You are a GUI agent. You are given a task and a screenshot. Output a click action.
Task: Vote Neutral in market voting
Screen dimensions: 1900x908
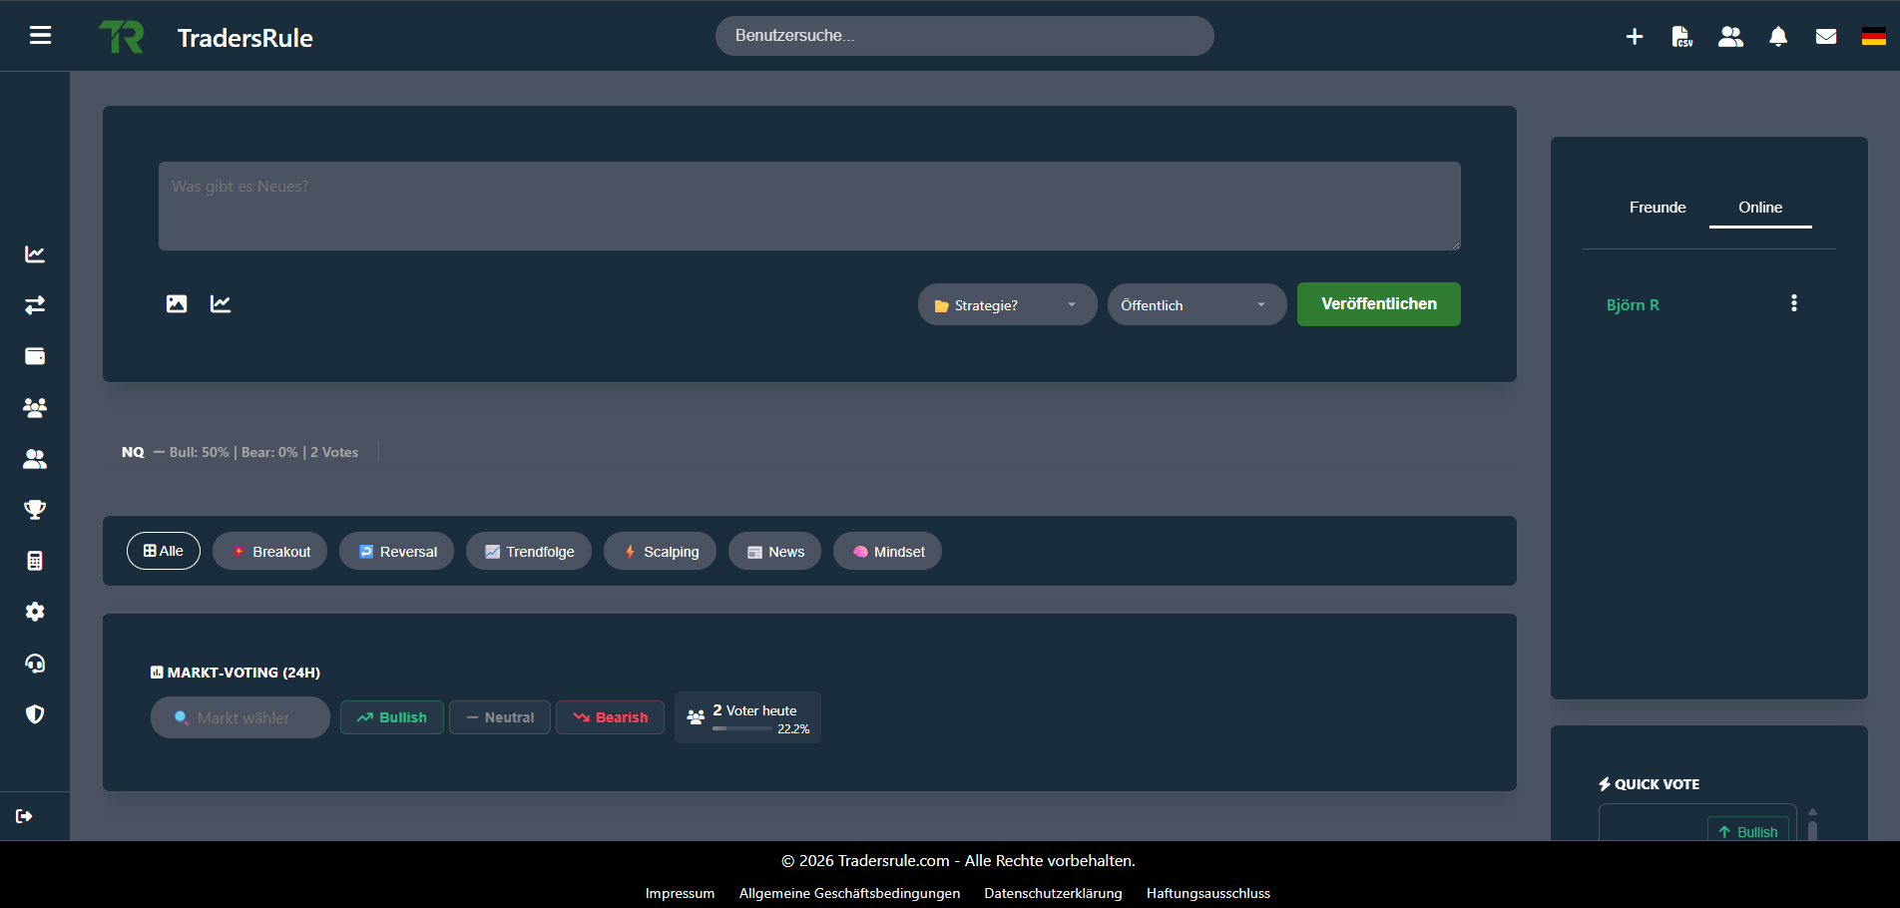(x=499, y=717)
